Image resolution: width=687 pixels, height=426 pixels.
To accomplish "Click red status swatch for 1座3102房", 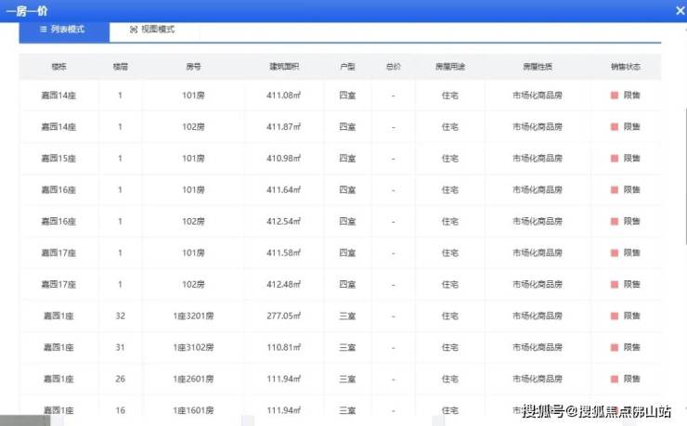I will tap(615, 348).
